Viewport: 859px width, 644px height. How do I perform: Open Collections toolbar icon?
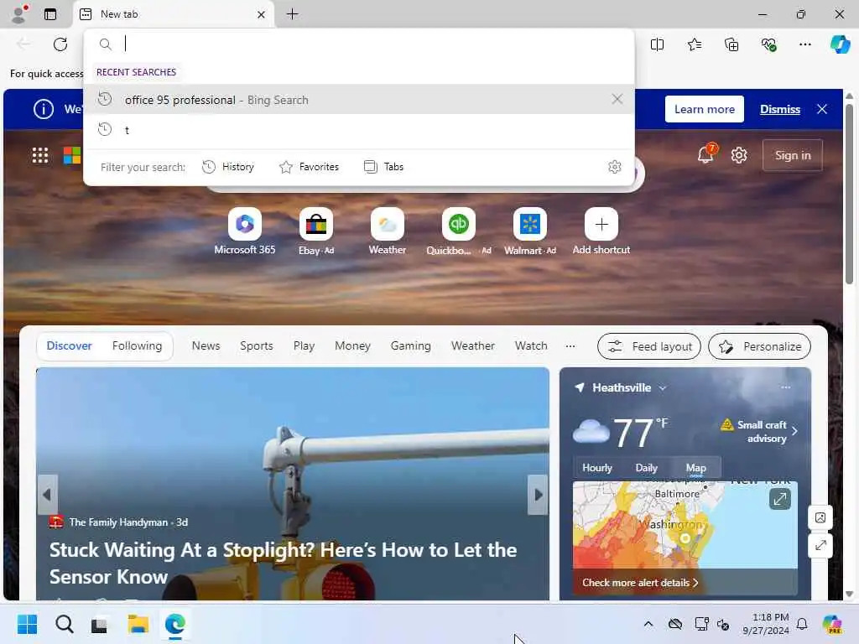[x=731, y=44]
